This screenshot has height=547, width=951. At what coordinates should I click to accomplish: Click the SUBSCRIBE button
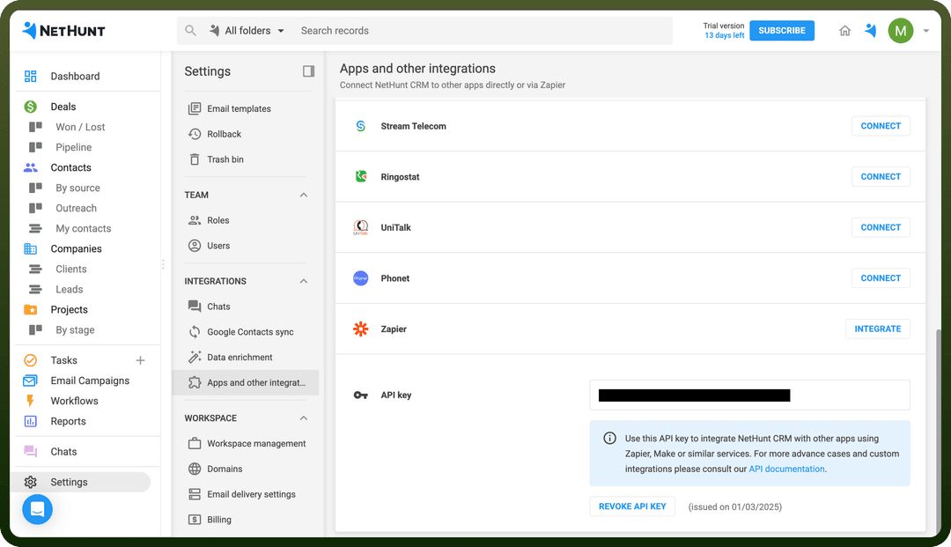click(782, 30)
